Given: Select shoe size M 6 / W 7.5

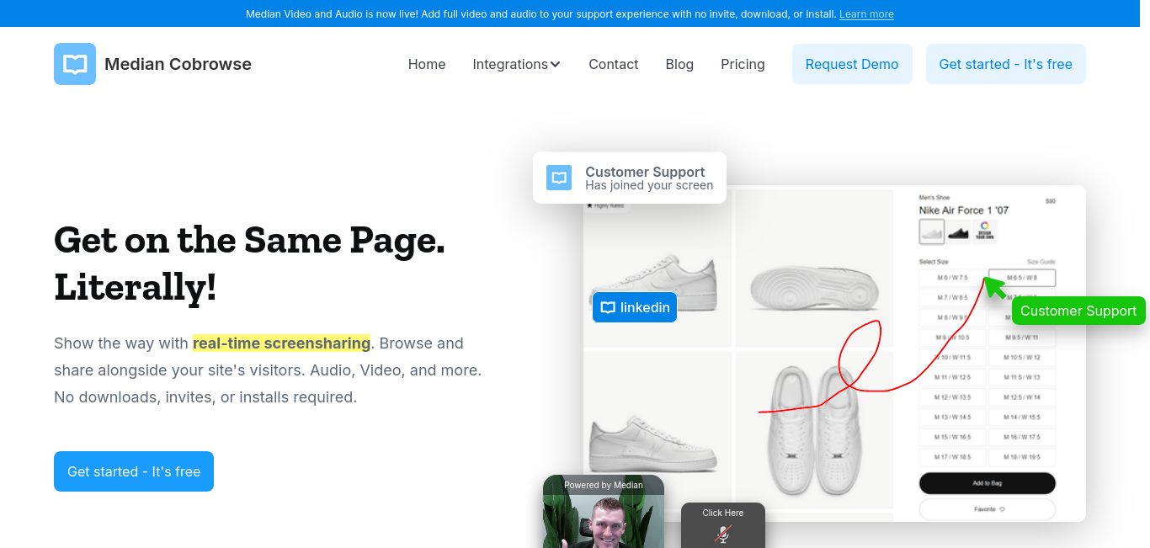Looking at the screenshot, I should coord(953,278).
